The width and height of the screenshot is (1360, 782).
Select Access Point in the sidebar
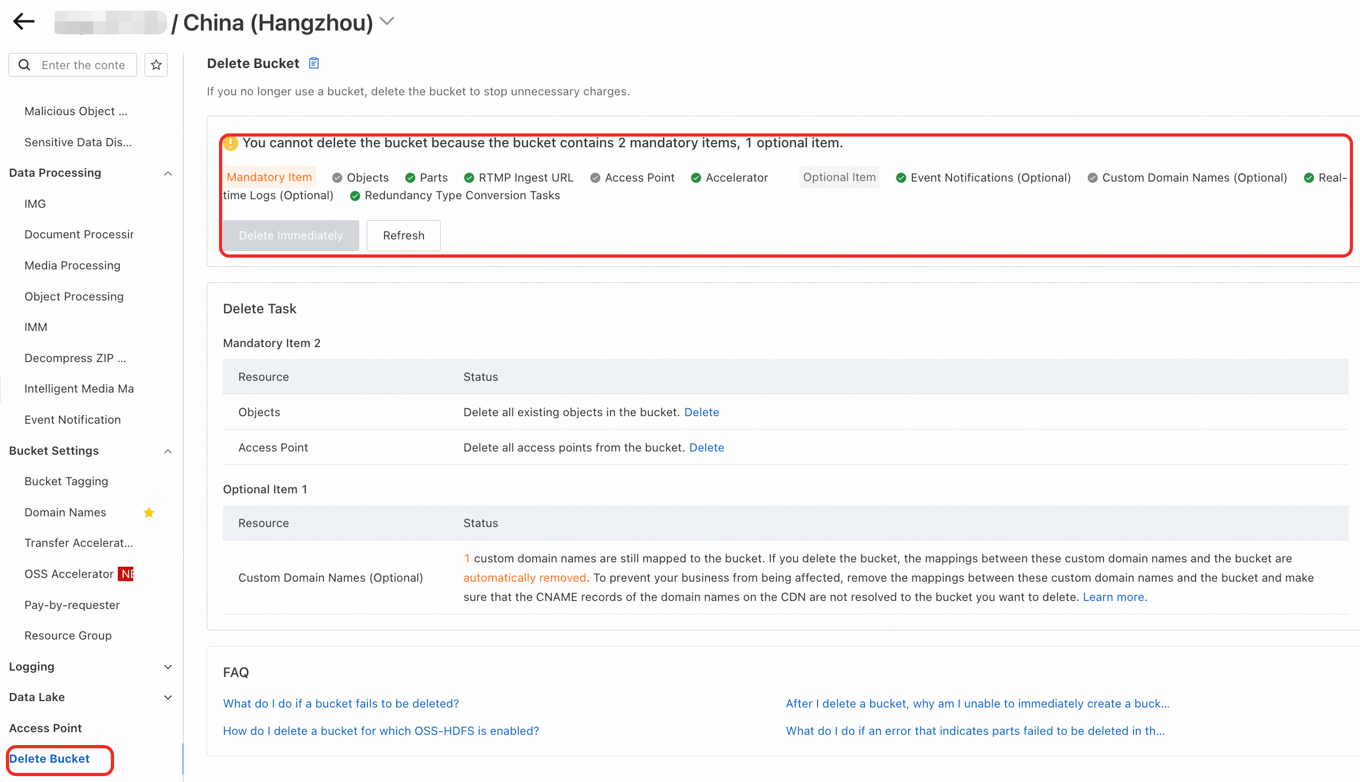coord(46,728)
